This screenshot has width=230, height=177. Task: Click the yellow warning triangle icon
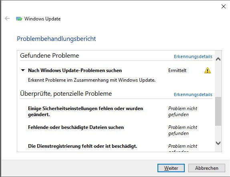[208, 70]
